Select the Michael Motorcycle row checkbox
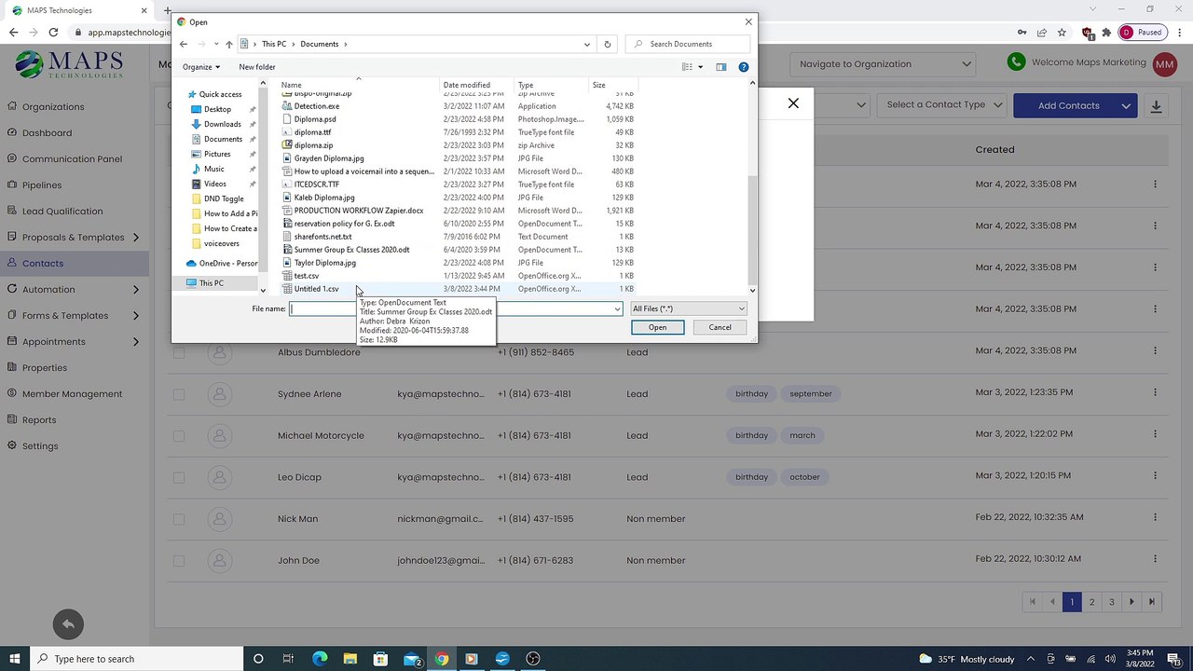1193x671 pixels. [x=179, y=435]
